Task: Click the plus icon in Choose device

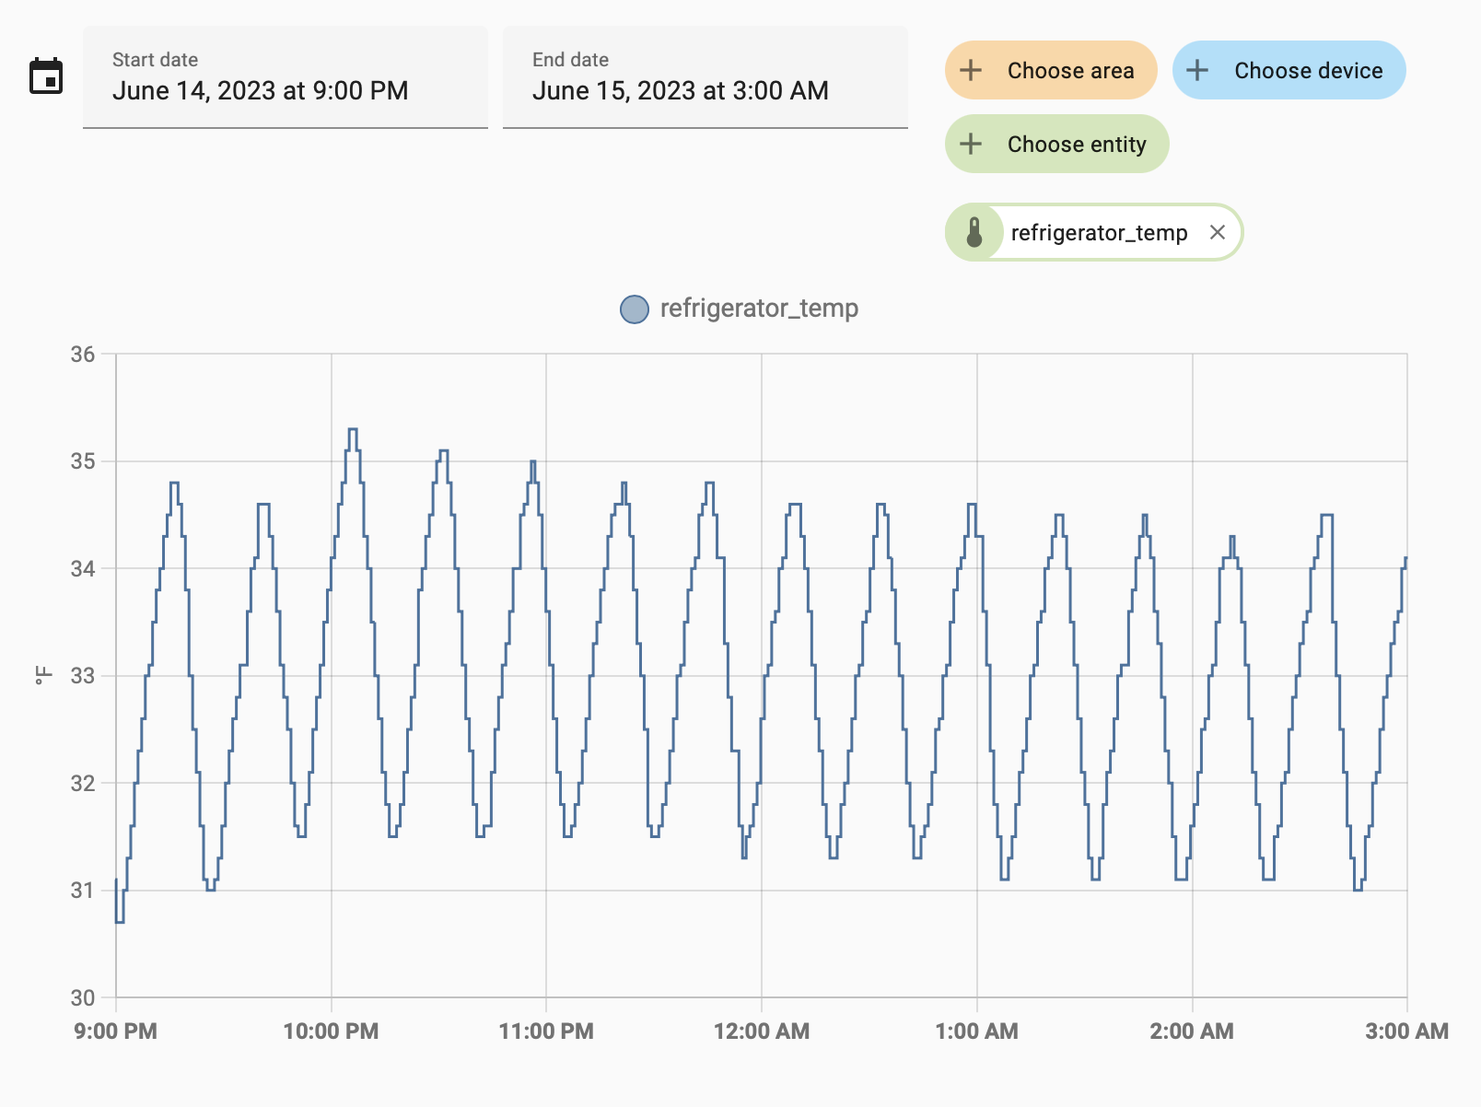Action: [1197, 71]
